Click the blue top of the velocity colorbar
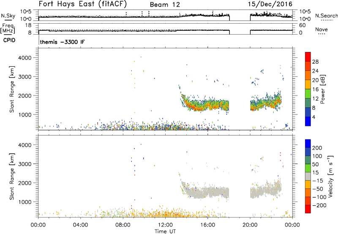This screenshot has height=234, width=338. (308, 144)
